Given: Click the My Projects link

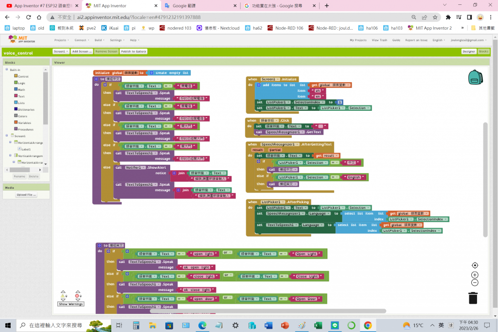Looking at the screenshot, I should coord(358,40).
